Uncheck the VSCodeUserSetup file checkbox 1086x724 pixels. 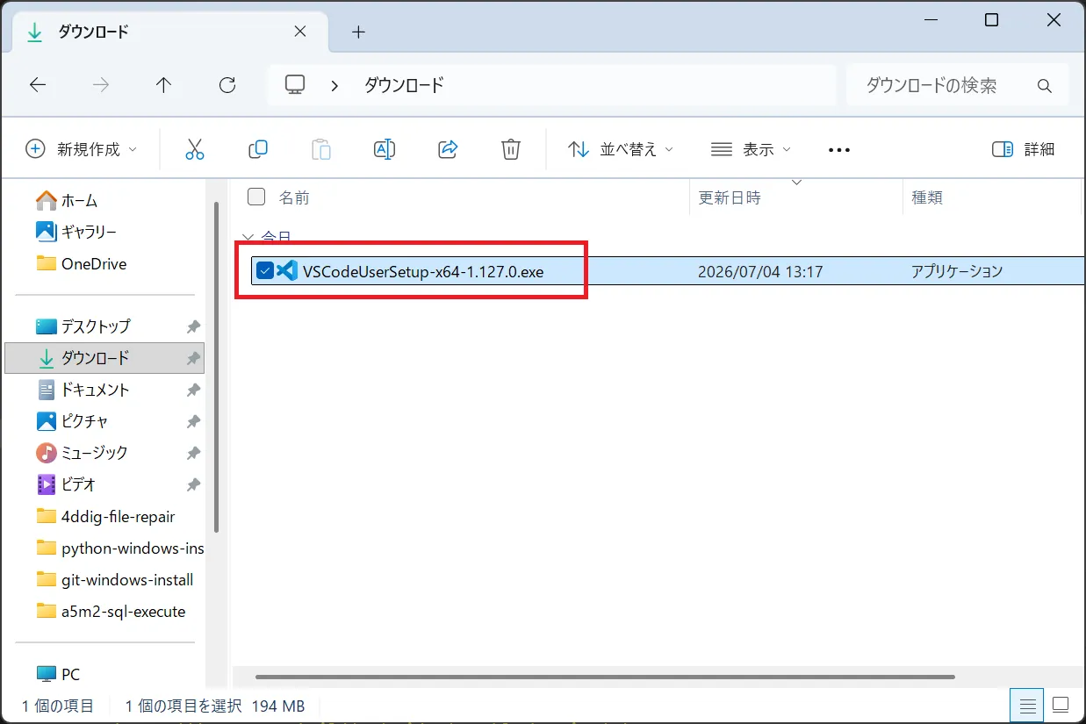(x=264, y=271)
